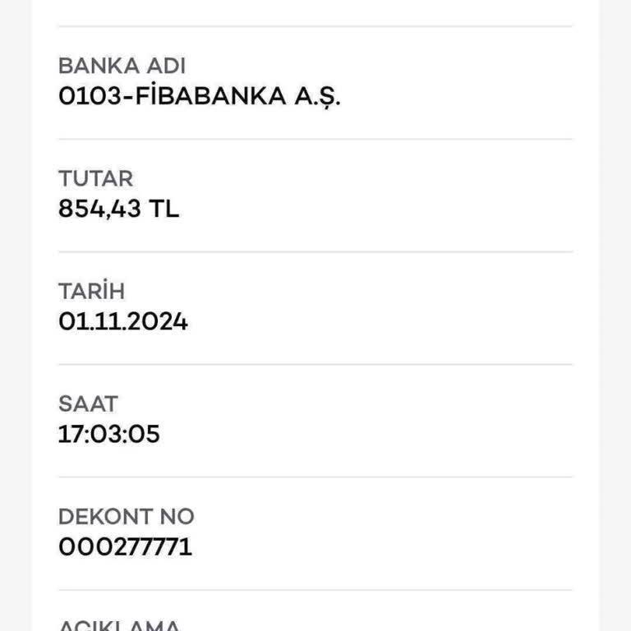The width and height of the screenshot is (631, 631).
Task: Click the divider between time and DEKONT NO
Action: point(315,477)
